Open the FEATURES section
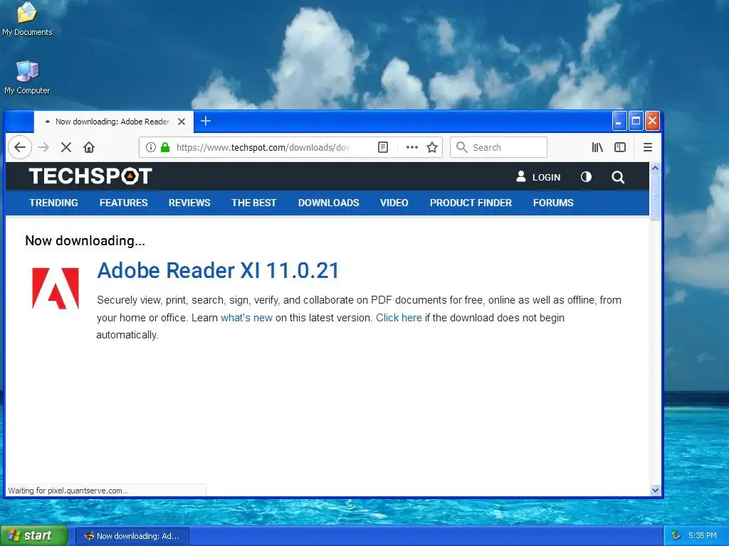 (x=123, y=203)
